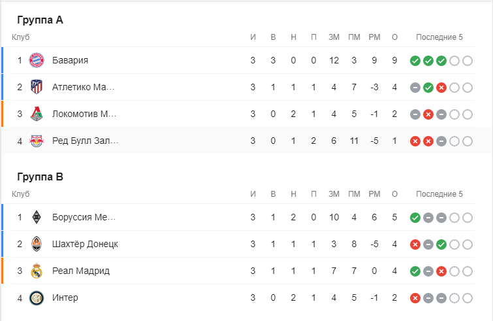
Task: Click Inter's red loss result indicator
Action: coord(415,298)
